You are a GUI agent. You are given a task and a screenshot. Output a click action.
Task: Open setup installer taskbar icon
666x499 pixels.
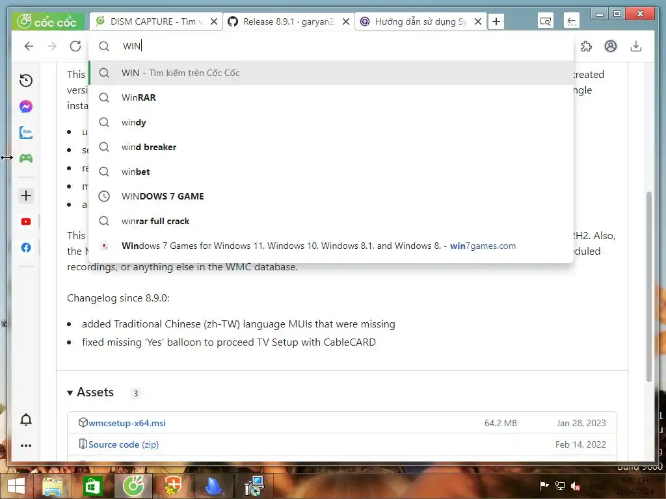pyautogui.click(x=255, y=486)
